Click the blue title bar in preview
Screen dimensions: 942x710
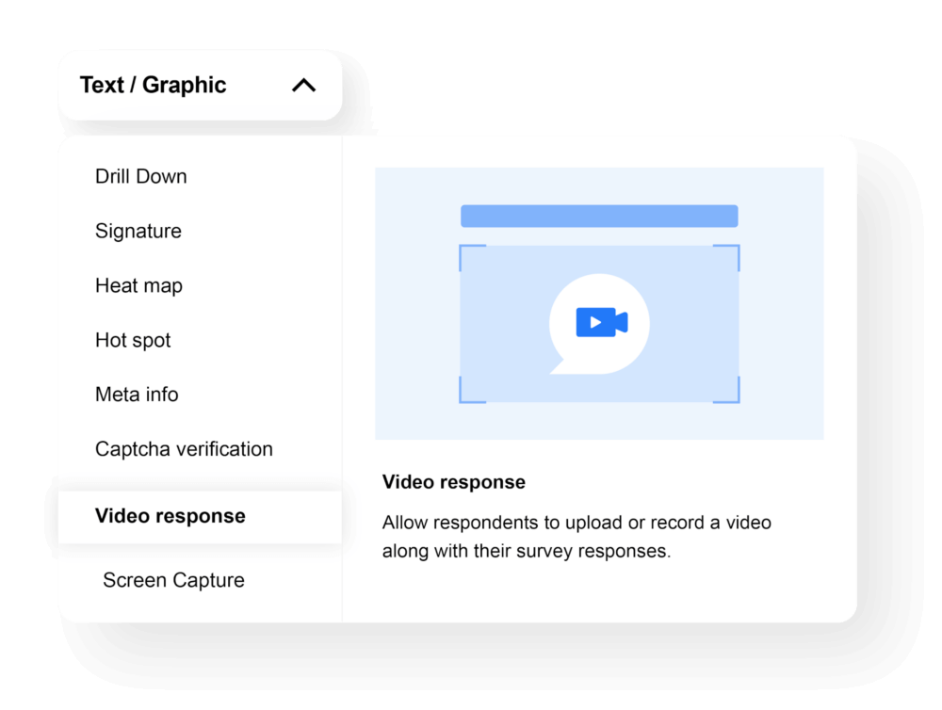coord(599,217)
